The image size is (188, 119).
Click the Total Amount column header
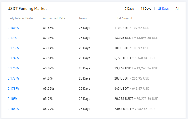tap(123, 18)
